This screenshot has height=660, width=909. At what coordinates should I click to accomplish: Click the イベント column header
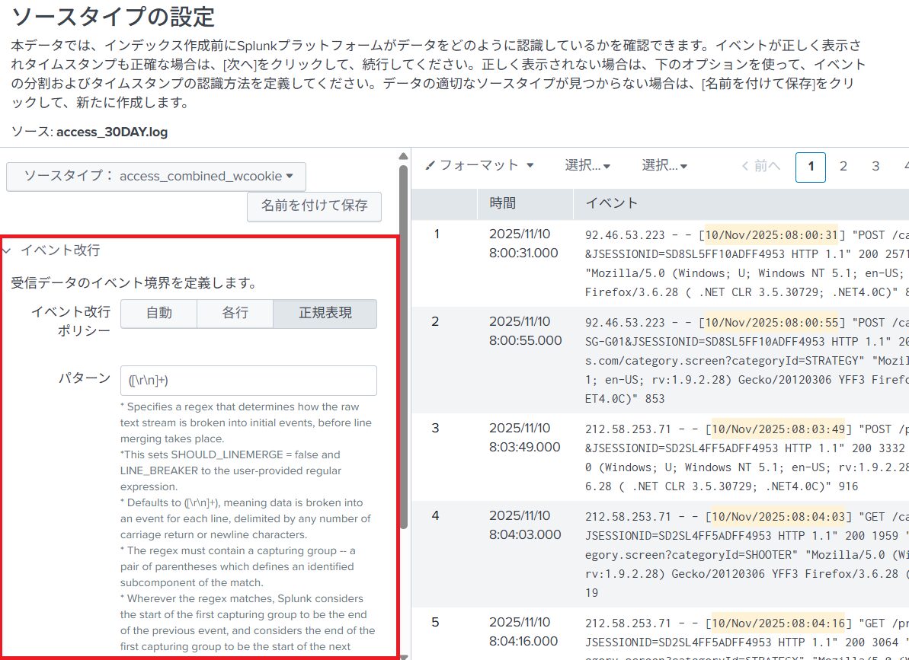click(611, 203)
